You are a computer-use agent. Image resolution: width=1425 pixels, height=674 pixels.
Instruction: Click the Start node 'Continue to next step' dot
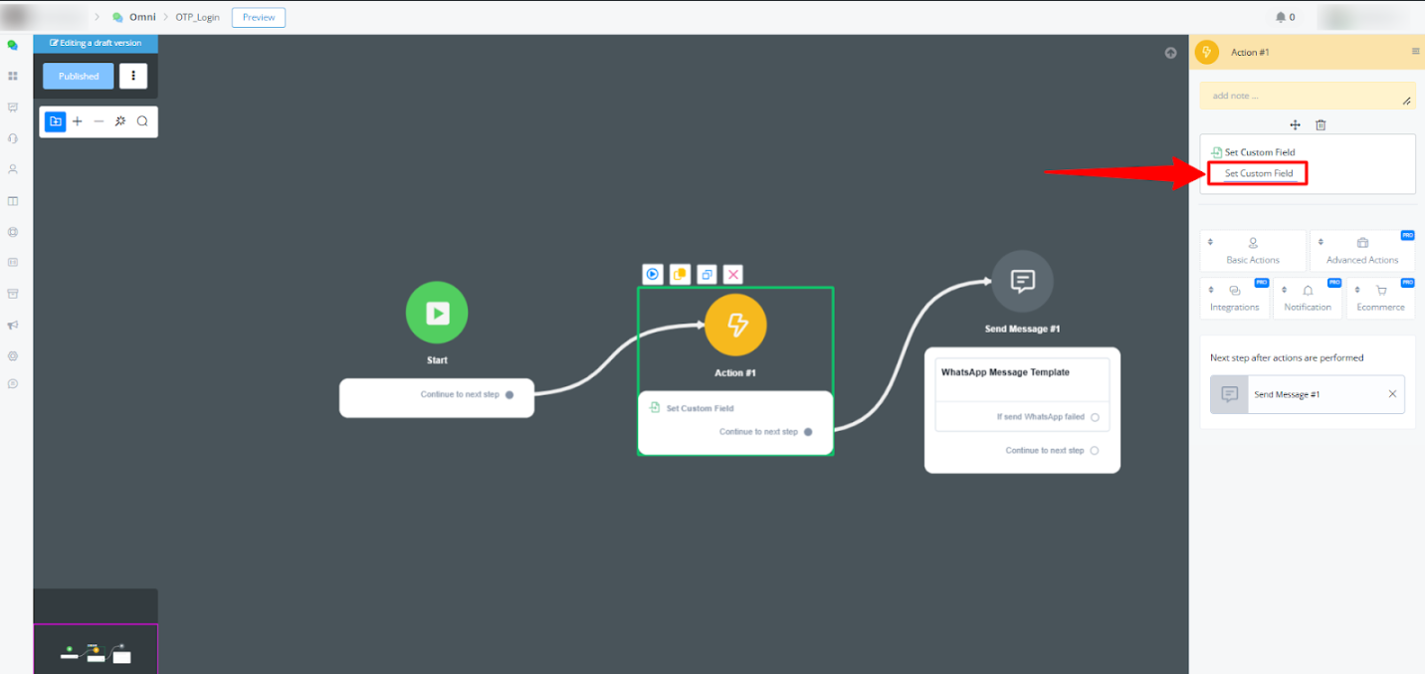click(x=509, y=394)
